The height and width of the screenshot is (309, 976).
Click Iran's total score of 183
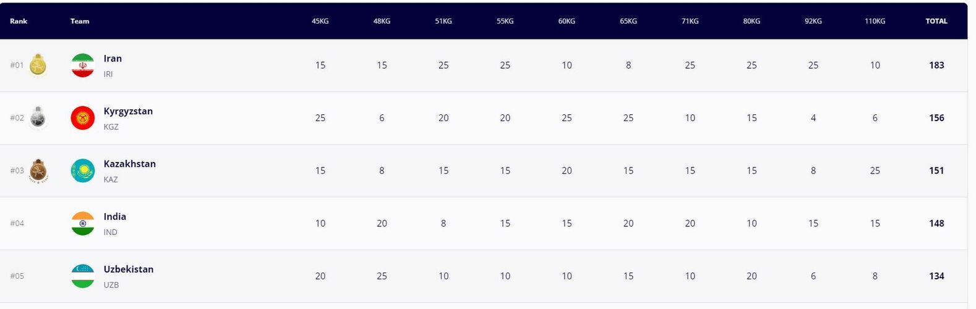point(936,65)
